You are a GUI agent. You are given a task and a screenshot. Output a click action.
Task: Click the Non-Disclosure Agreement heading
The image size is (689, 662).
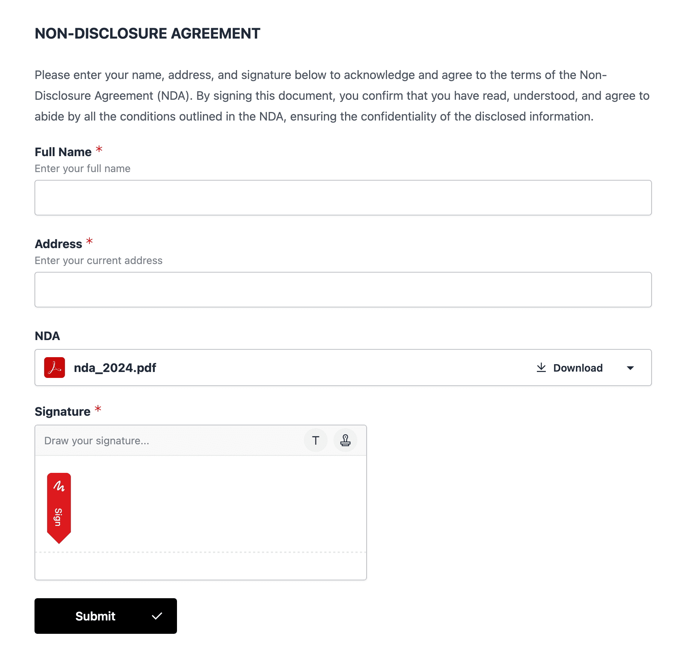147,33
